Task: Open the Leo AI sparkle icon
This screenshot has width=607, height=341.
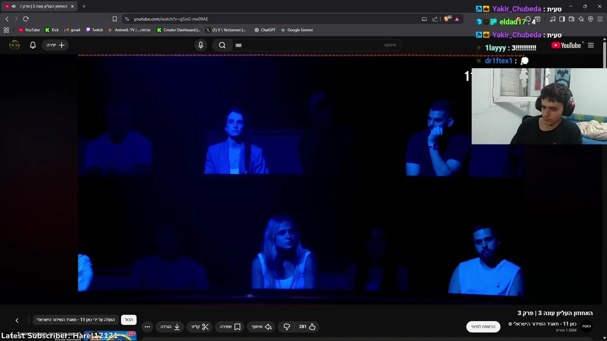Action: [581, 19]
